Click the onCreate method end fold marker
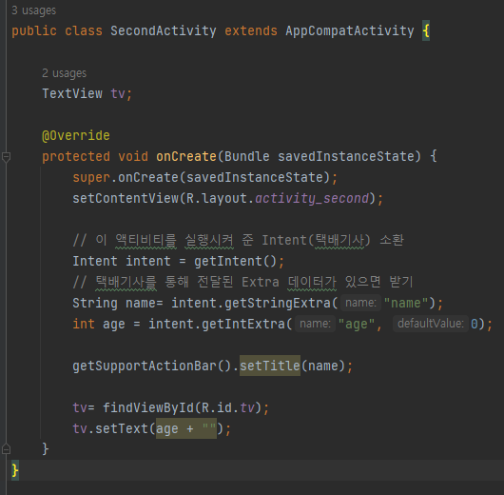 tap(6, 448)
